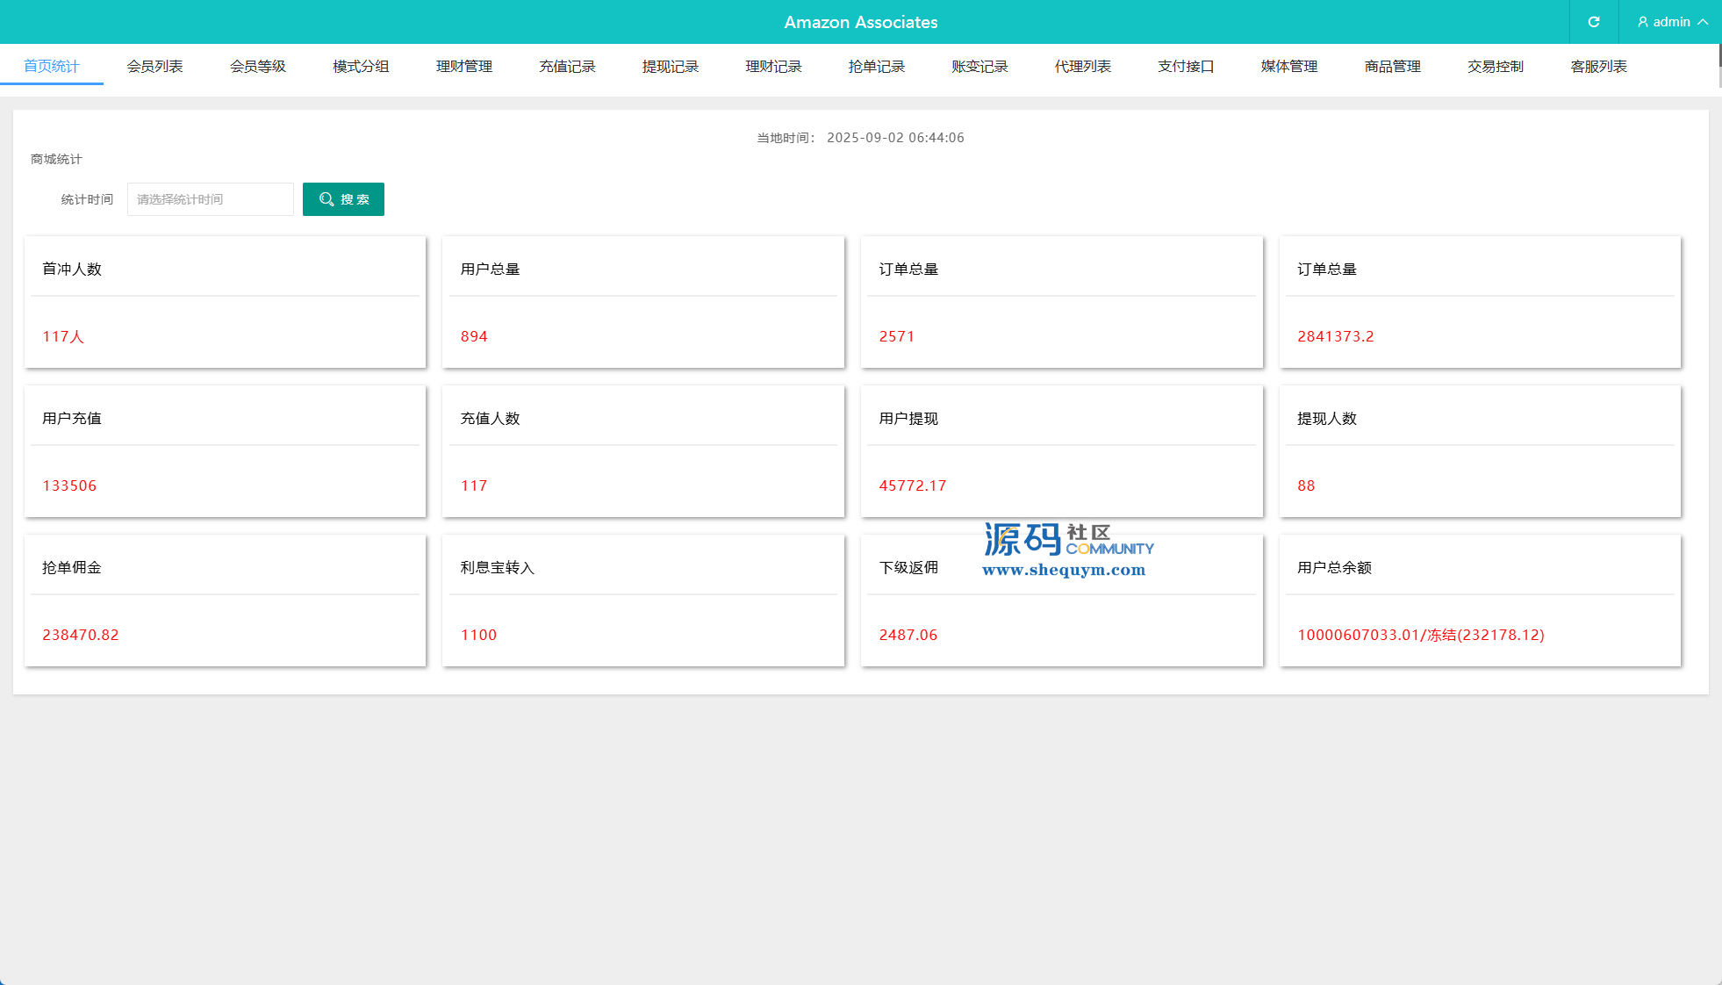
Task: Go to the 模式分组 tab
Action: pos(361,67)
